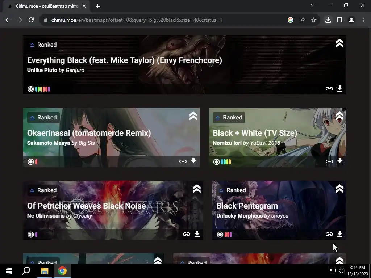Open link icon on Black Pentagram card
The width and height of the screenshot is (371, 278).
(329, 234)
